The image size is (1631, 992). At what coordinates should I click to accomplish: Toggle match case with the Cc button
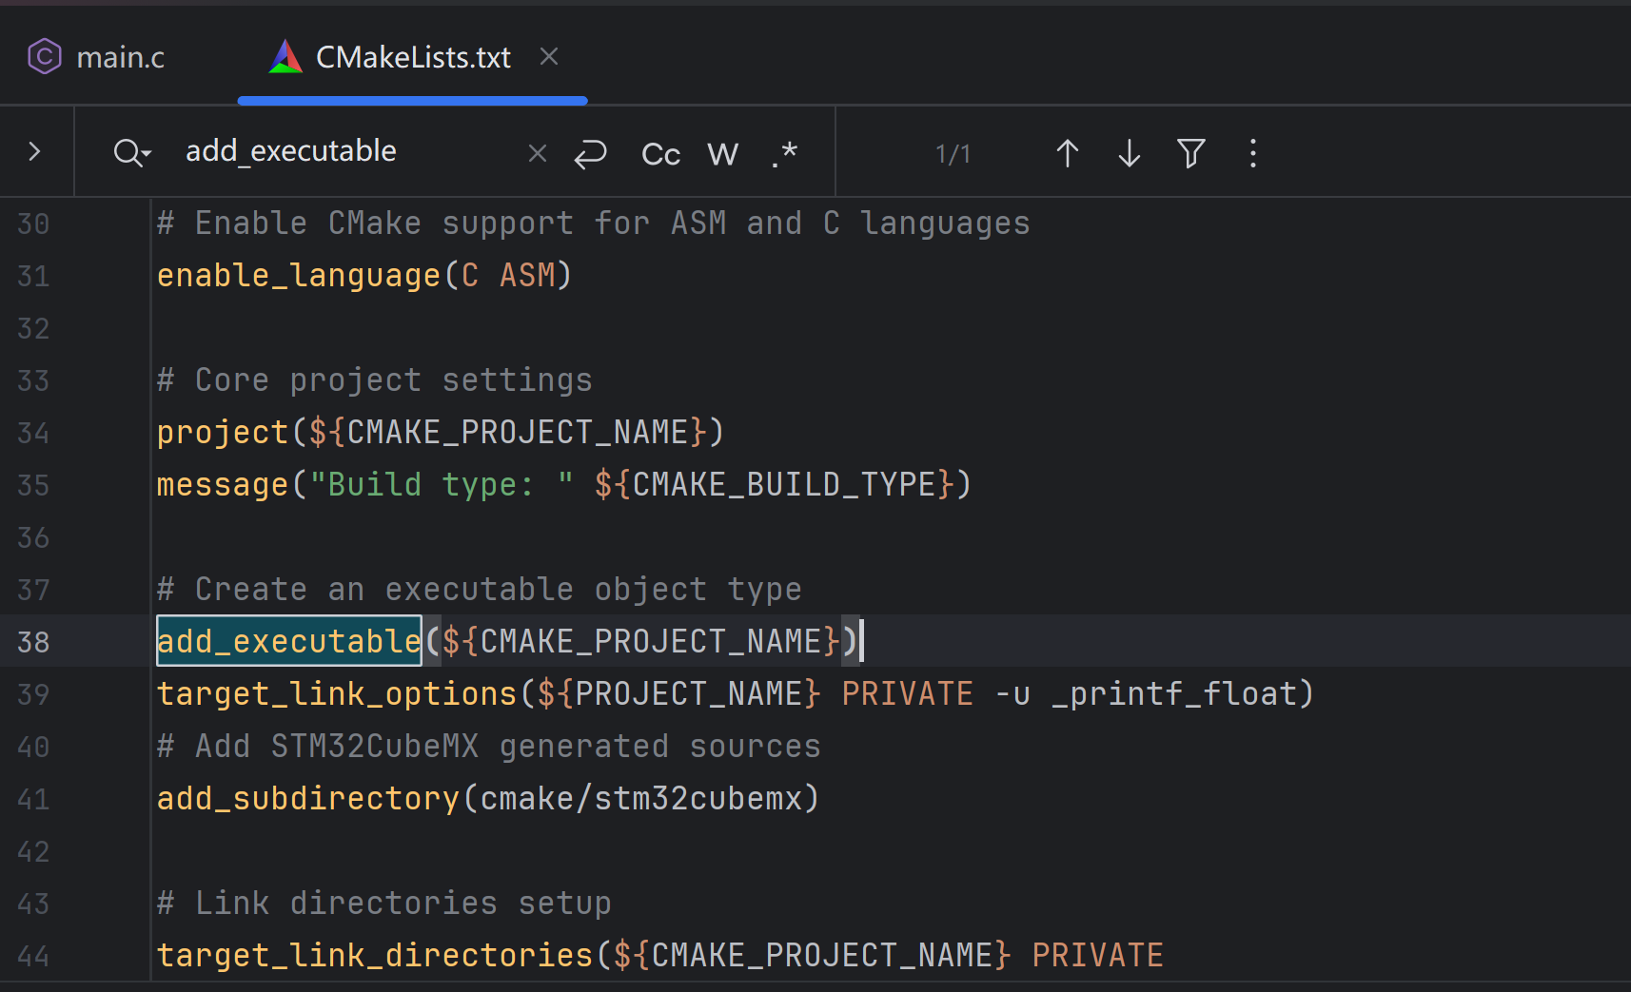pos(659,152)
